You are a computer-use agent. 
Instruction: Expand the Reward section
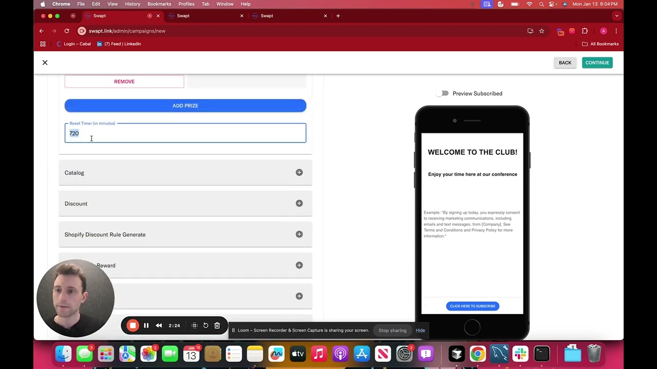point(185,265)
